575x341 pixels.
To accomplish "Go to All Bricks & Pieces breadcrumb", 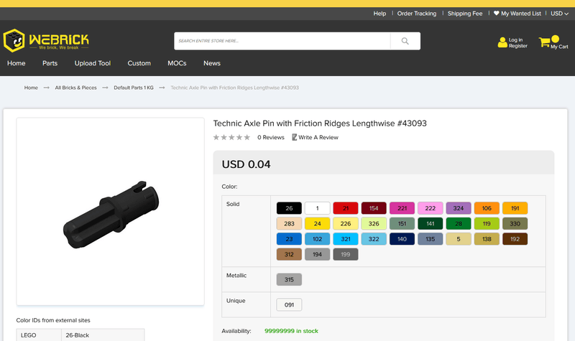I will (76, 88).
